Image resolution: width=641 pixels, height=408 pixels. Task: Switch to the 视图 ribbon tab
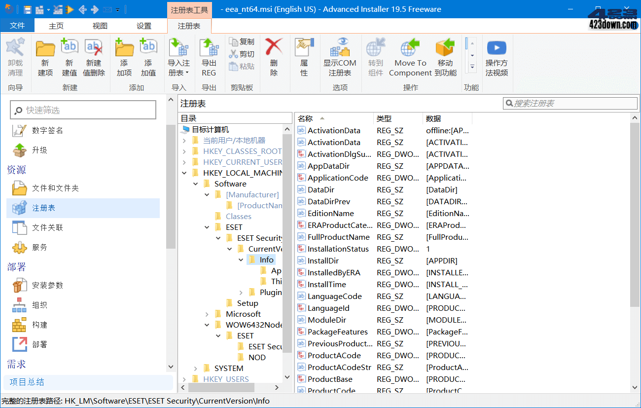(x=99, y=26)
